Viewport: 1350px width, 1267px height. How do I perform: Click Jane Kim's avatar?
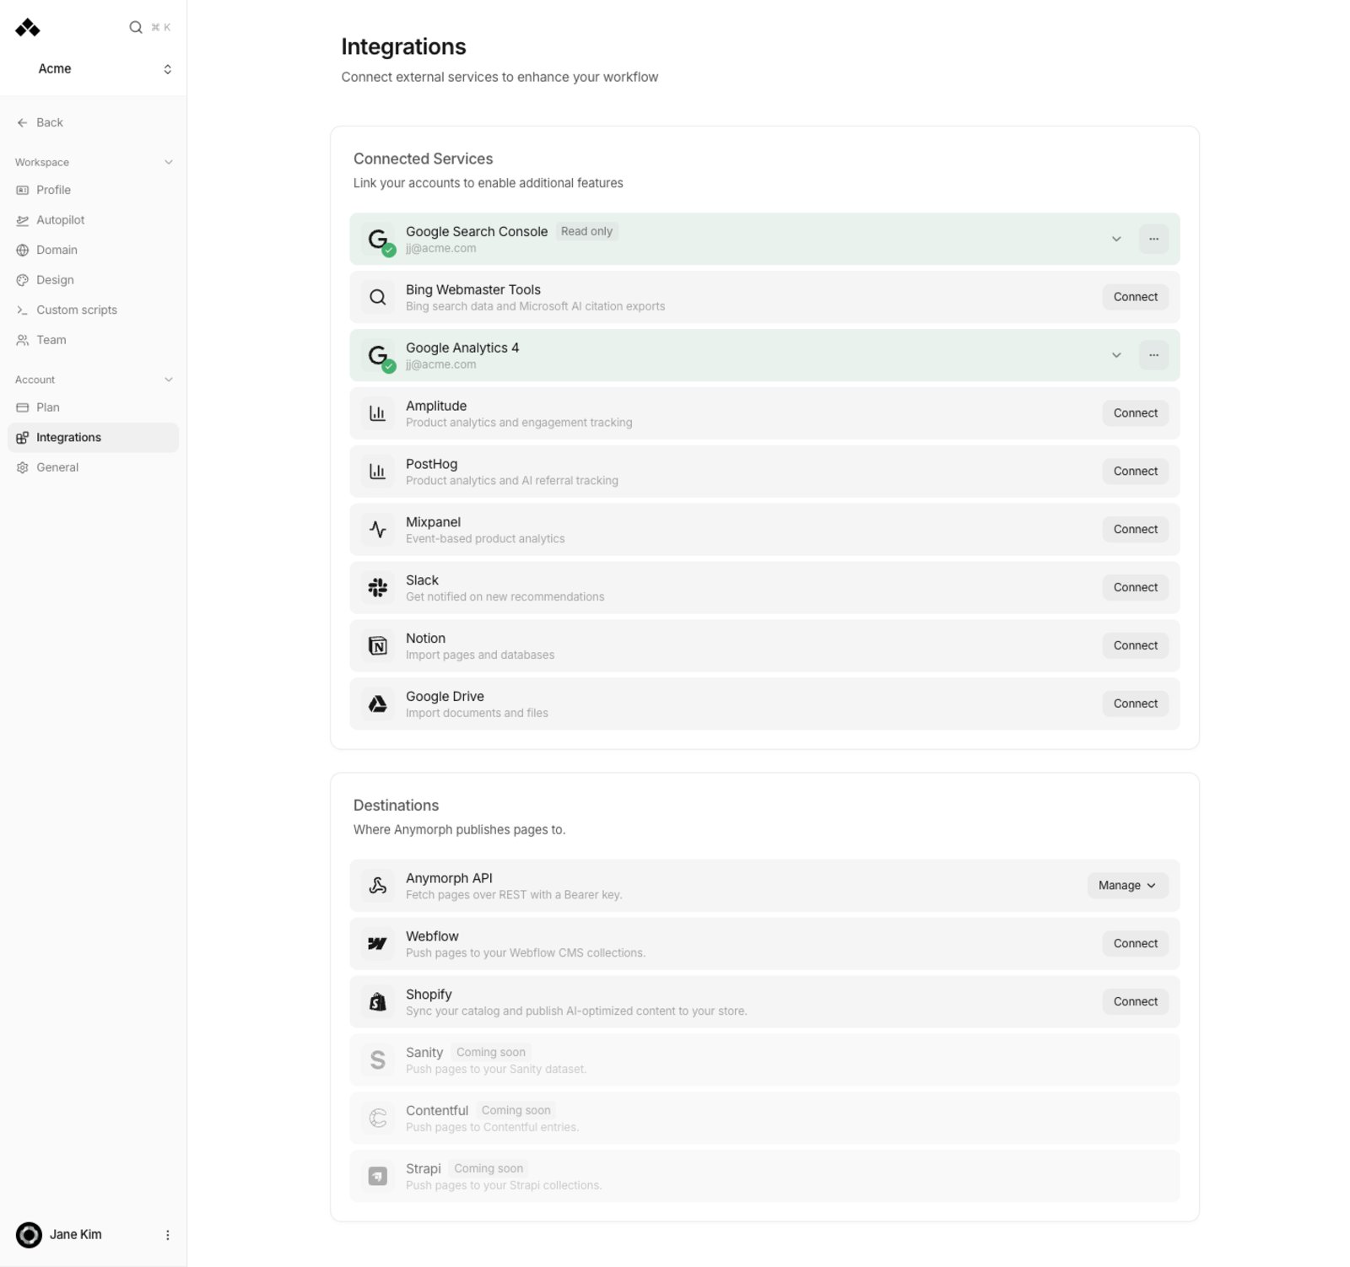click(29, 1234)
